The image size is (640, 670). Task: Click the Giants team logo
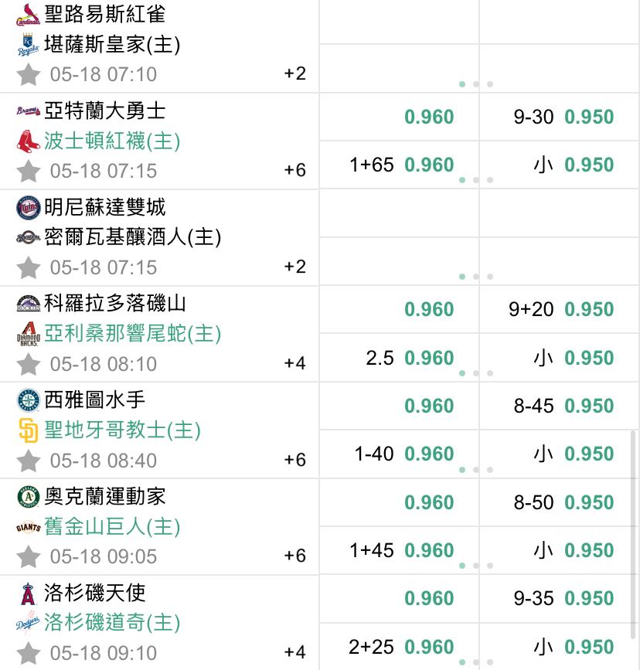pos(29,527)
